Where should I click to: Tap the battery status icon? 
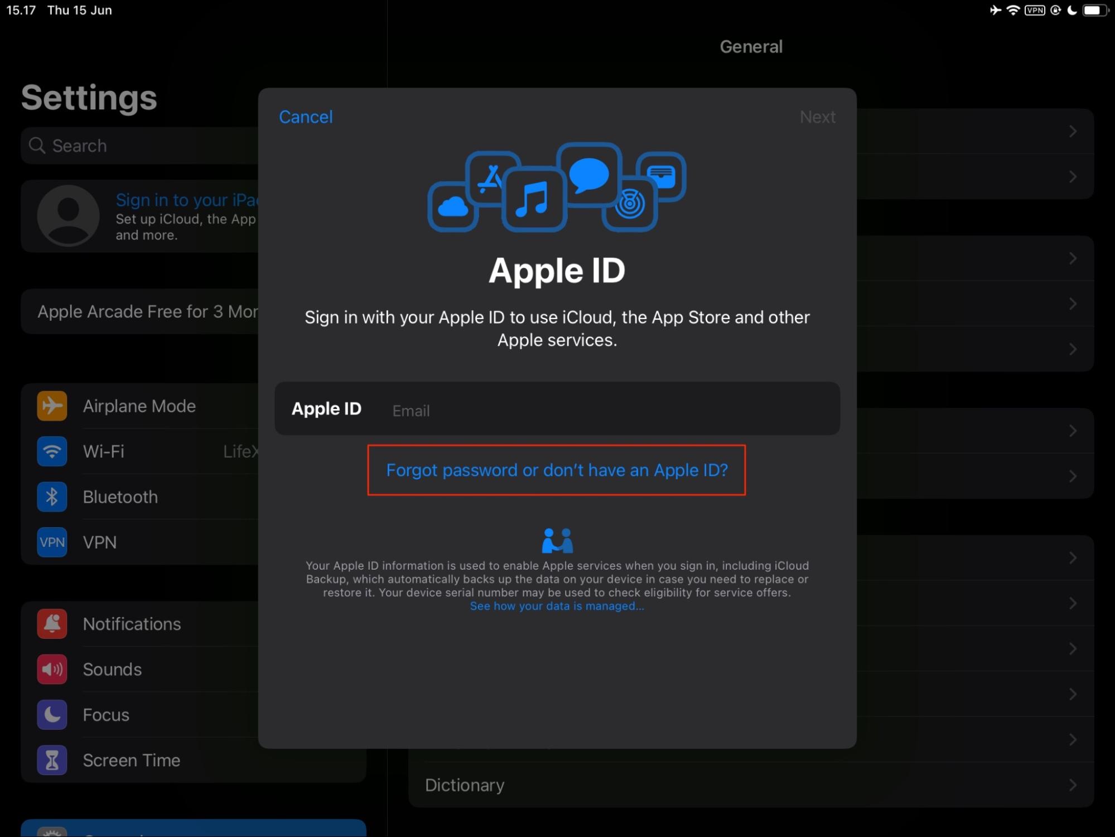(1094, 10)
